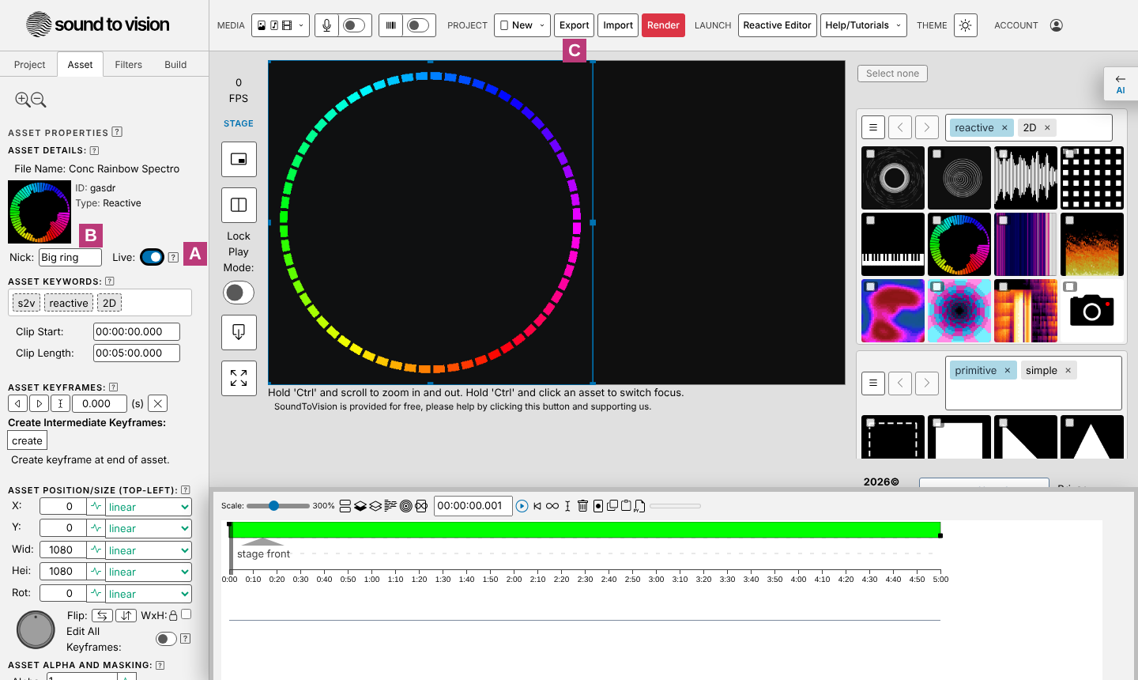Remove the reactive filter tag
The height and width of the screenshot is (680, 1138).
point(1004,128)
